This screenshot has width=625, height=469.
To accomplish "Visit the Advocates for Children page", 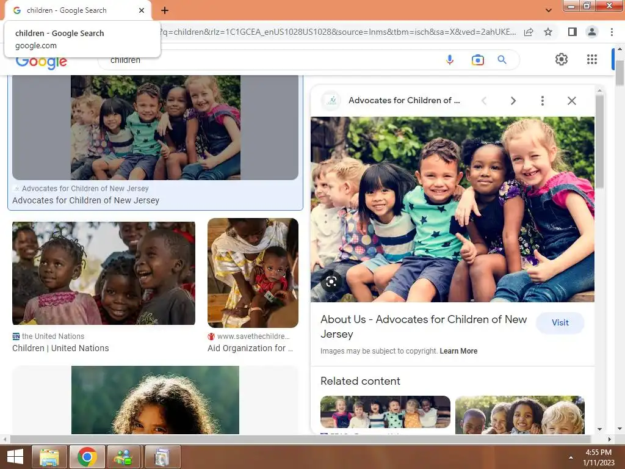I will click(x=560, y=322).
